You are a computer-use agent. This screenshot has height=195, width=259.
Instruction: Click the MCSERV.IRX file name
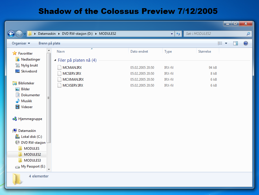[x=72, y=74]
